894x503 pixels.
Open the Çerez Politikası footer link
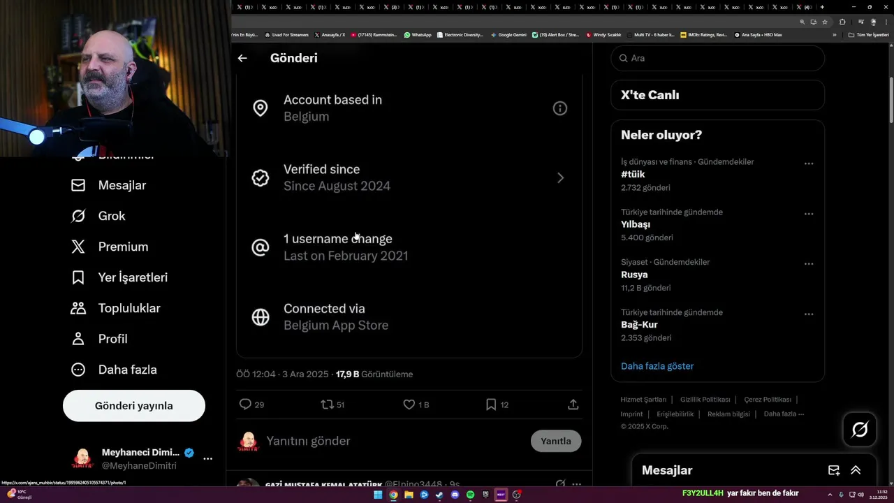tap(768, 400)
